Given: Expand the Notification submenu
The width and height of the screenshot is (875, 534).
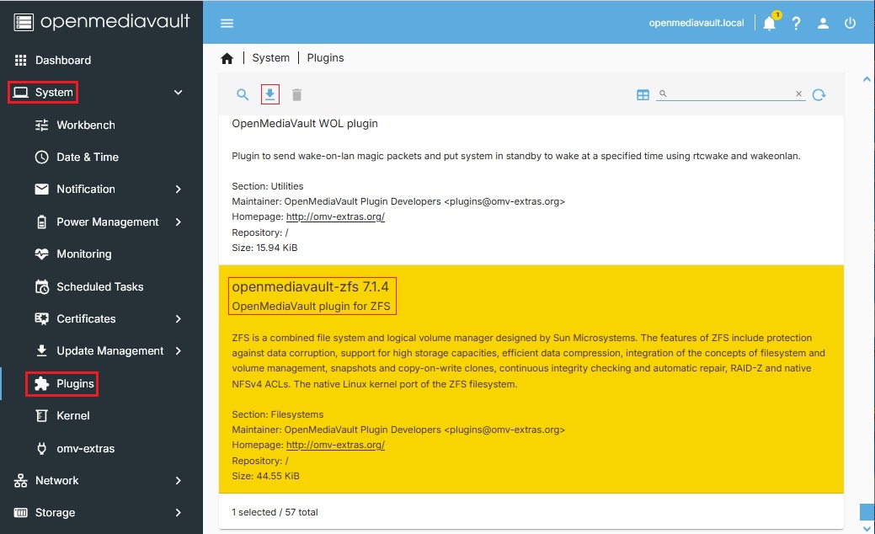Looking at the screenshot, I should pos(178,190).
